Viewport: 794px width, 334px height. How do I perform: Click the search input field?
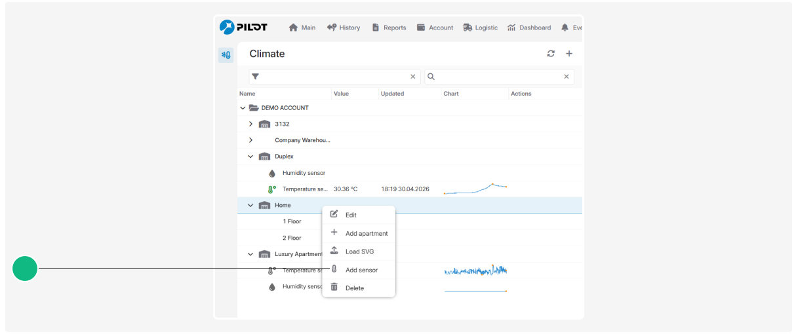[x=500, y=77]
